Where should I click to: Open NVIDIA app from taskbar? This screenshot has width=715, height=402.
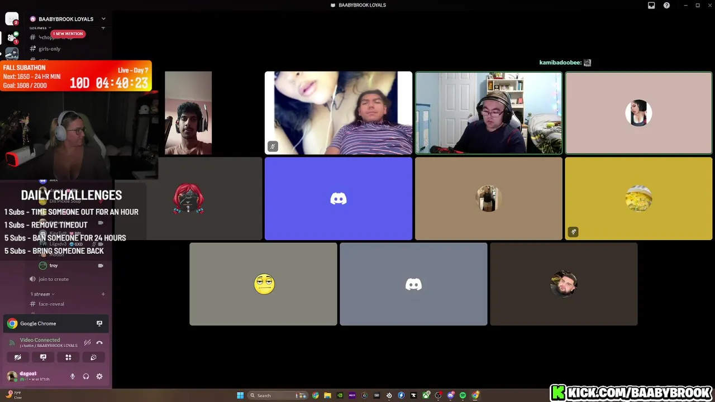pyautogui.click(x=340, y=395)
